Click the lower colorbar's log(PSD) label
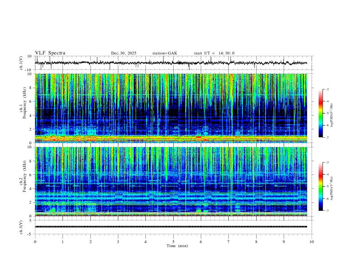The image size is (351, 271). pos(331,189)
